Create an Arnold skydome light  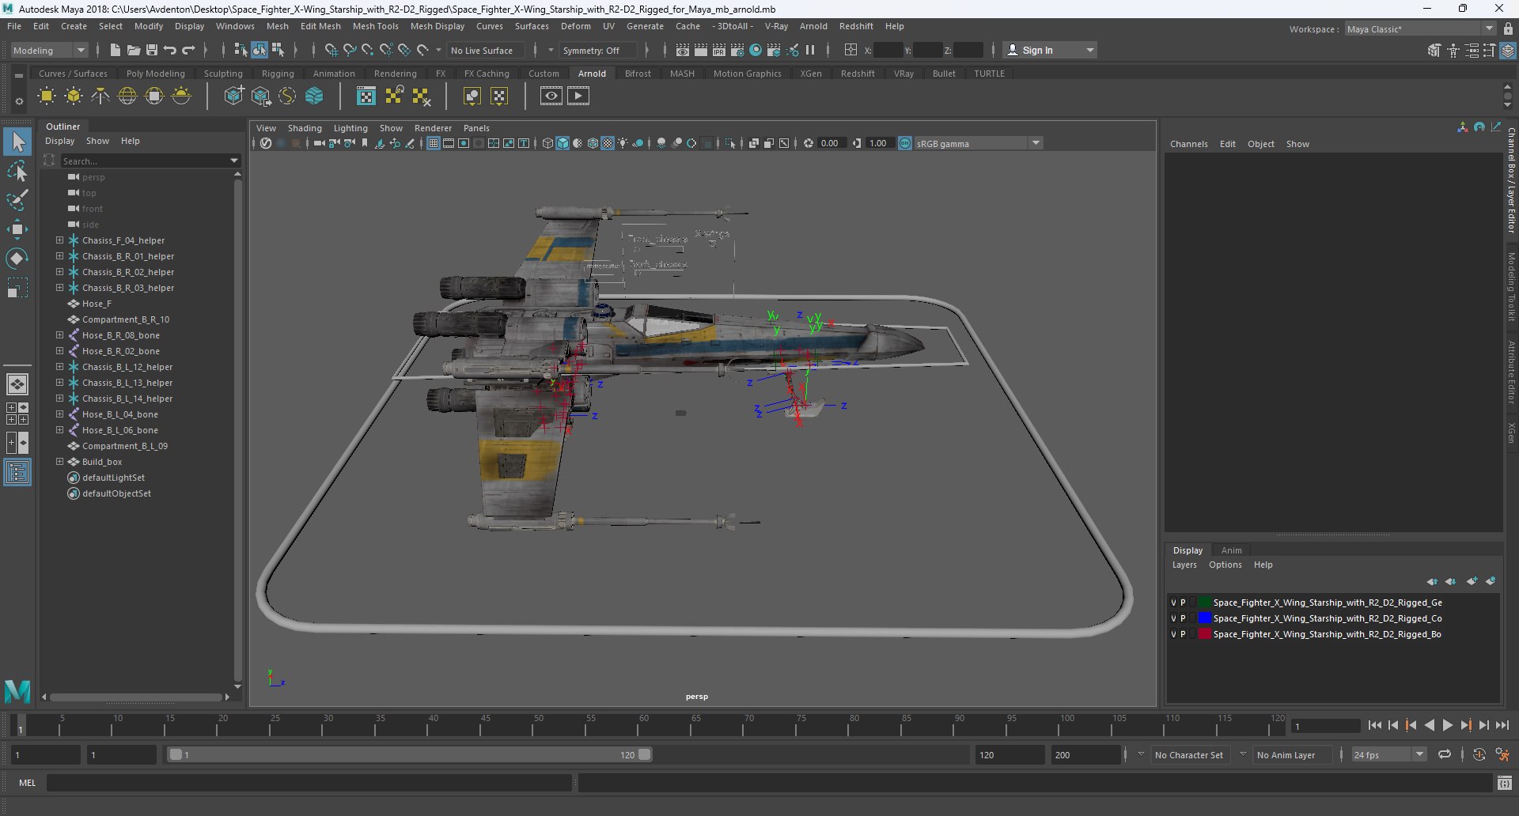pos(127,96)
